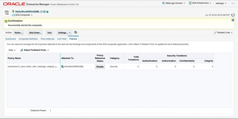Viewport: 238px width, 119px height.
Task: Click the SOA Composite small icon
Action: pos(13,15)
